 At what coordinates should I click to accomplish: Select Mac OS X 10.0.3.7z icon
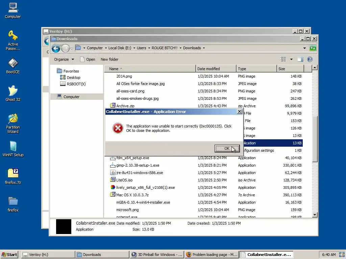(x=113, y=195)
